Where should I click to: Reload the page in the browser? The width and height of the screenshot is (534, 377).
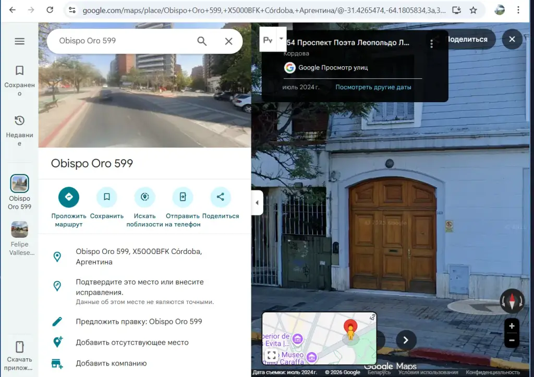(x=50, y=10)
